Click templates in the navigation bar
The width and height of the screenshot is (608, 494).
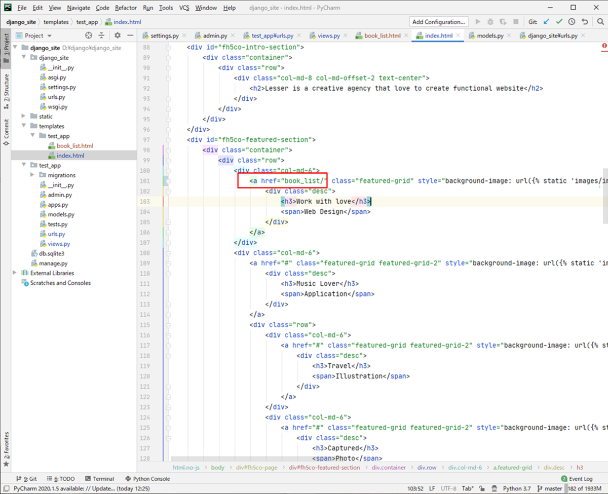coord(56,22)
